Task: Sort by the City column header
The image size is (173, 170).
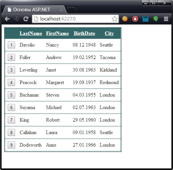Action: click(x=109, y=33)
